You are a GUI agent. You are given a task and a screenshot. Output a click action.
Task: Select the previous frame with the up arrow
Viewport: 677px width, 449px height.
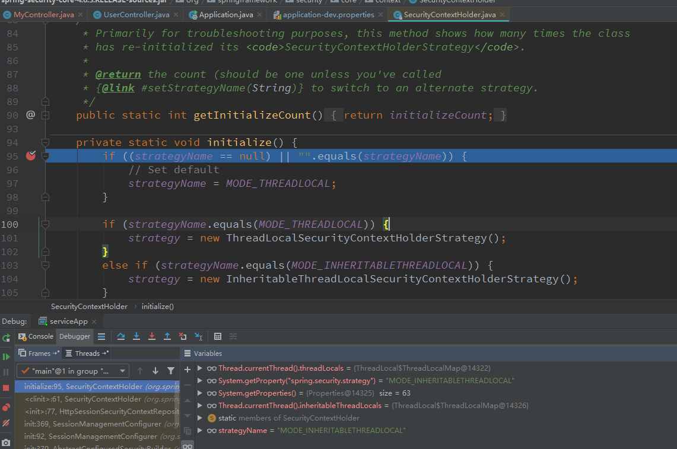pos(140,371)
